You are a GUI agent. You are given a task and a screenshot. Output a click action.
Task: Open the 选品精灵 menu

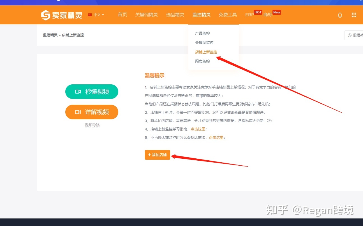point(175,15)
